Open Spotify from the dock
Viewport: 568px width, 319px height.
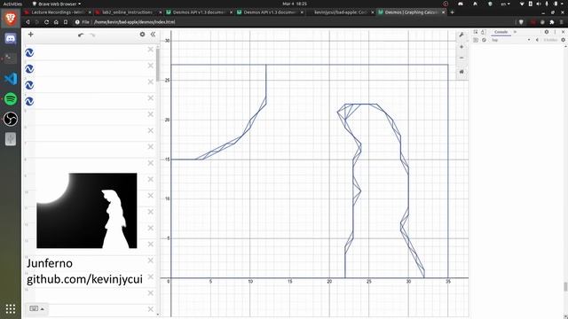(11, 98)
